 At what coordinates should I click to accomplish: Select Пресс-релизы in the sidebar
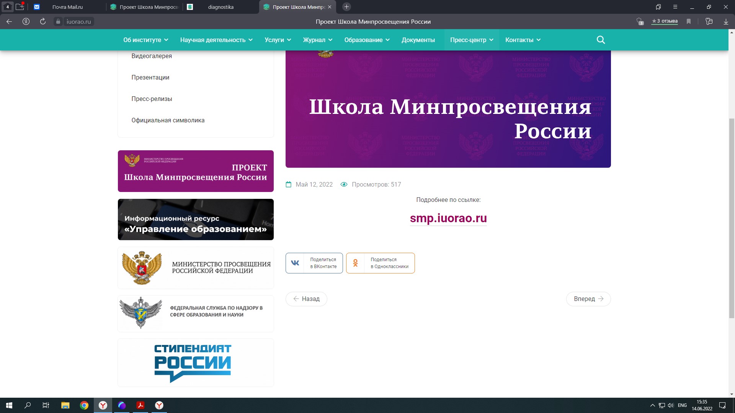coord(152,99)
